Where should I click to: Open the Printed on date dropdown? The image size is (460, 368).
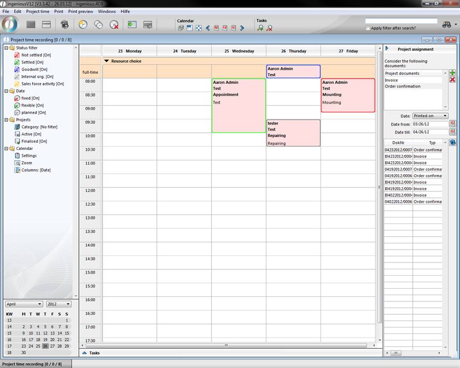click(430, 116)
